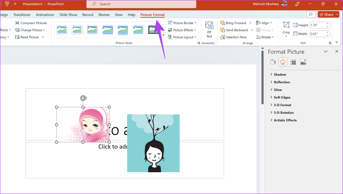Open the Slide Show tab
343x194 pixels.
click(68, 15)
